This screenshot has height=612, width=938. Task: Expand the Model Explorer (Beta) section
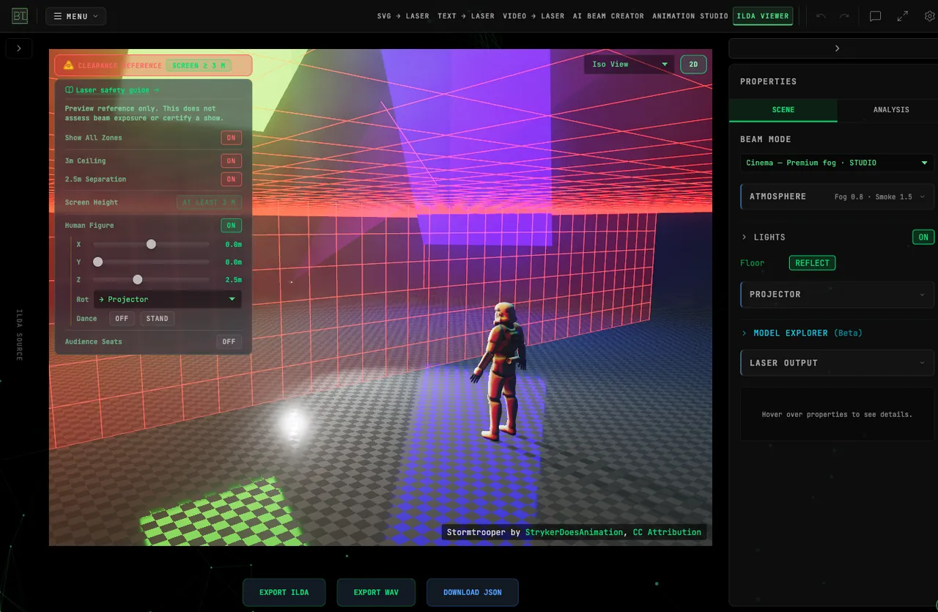pyautogui.click(x=802, y=333)
